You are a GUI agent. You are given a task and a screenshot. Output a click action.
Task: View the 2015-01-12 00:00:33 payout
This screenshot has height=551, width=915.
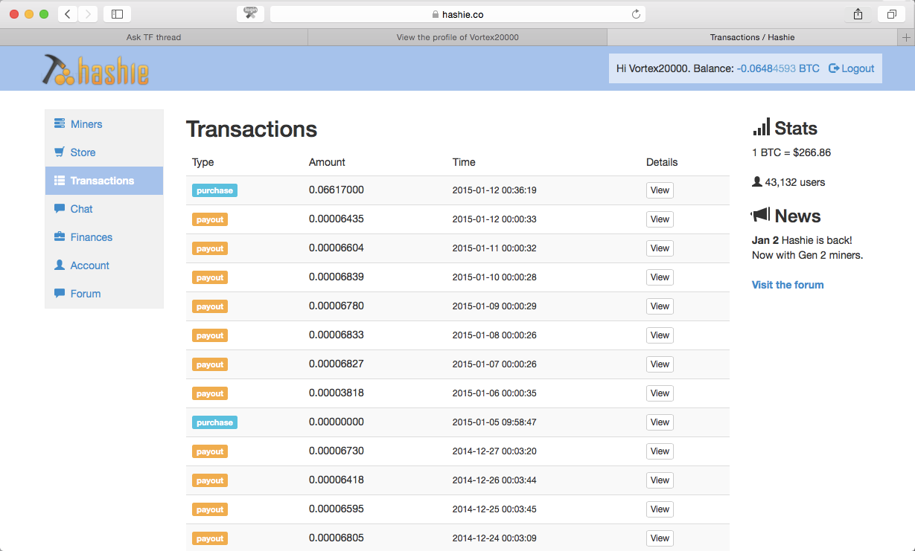(x=660, y=219)
